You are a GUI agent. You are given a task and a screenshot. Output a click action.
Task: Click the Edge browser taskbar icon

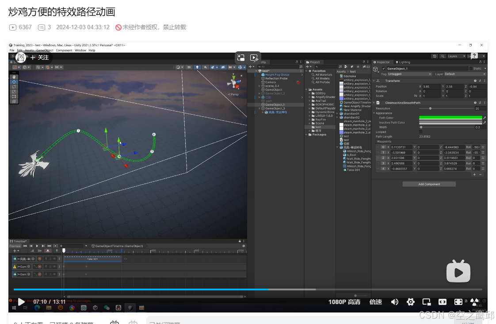[x=37, y=308]
